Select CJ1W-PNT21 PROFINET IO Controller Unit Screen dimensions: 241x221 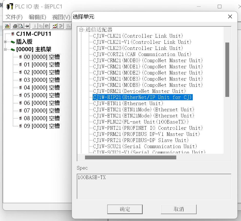(148, 128)
